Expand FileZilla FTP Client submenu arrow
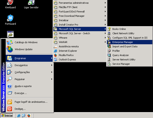The image size is (153, 118). [x=105, y=7]
